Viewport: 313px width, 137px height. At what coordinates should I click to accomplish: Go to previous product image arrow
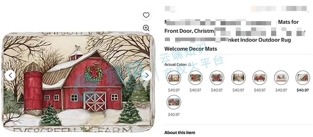(10, 75)
